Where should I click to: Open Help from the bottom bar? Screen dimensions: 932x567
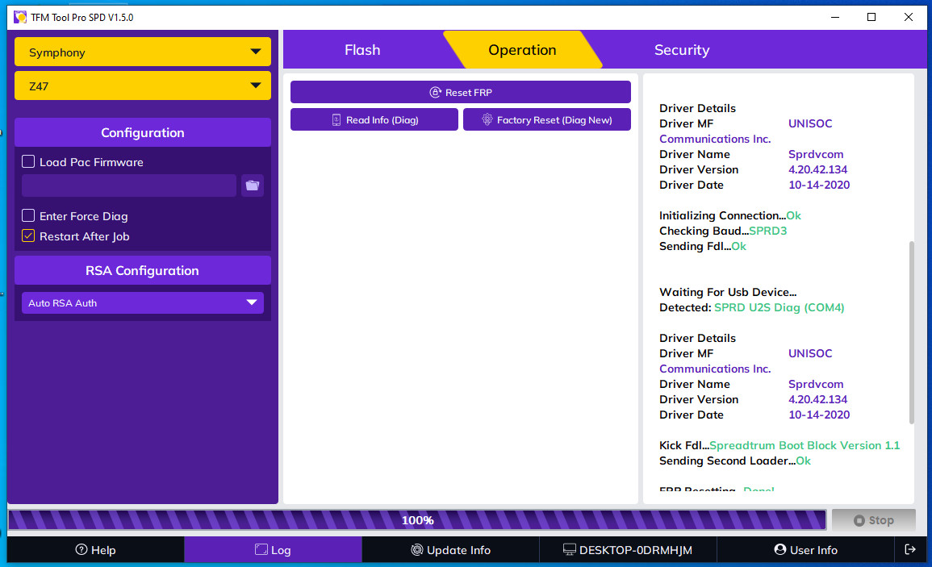click(95, 550)
